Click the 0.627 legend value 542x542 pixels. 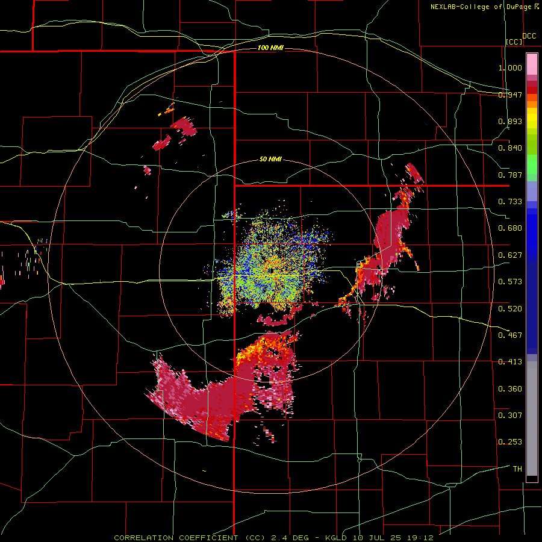point(510,255)
